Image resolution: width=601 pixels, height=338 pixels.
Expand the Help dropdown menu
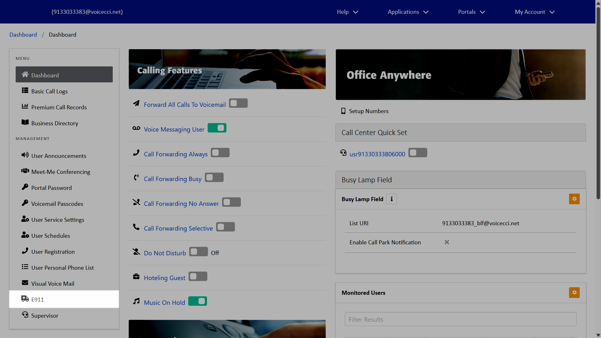[347, 12]
